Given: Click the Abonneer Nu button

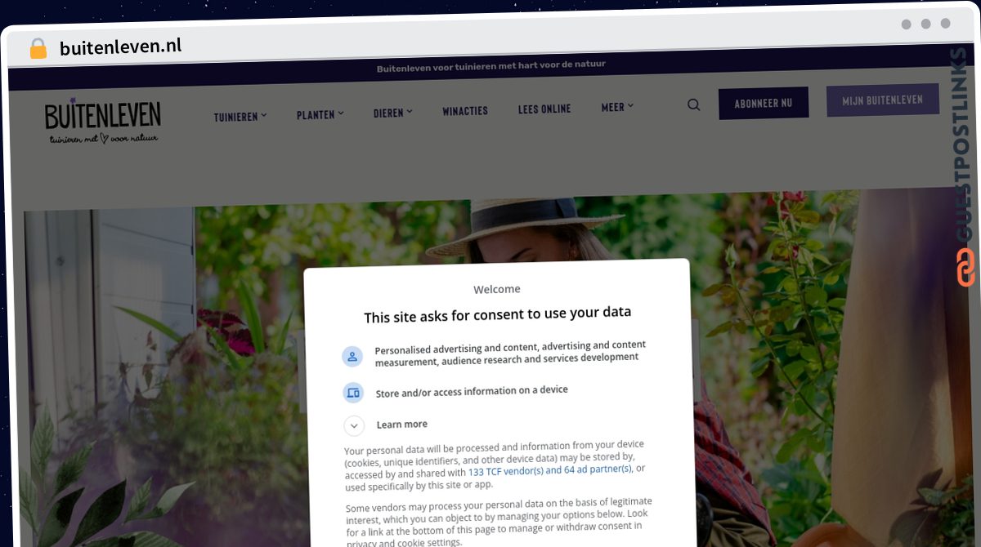Looking at the screenshot, I should point(764,103).
